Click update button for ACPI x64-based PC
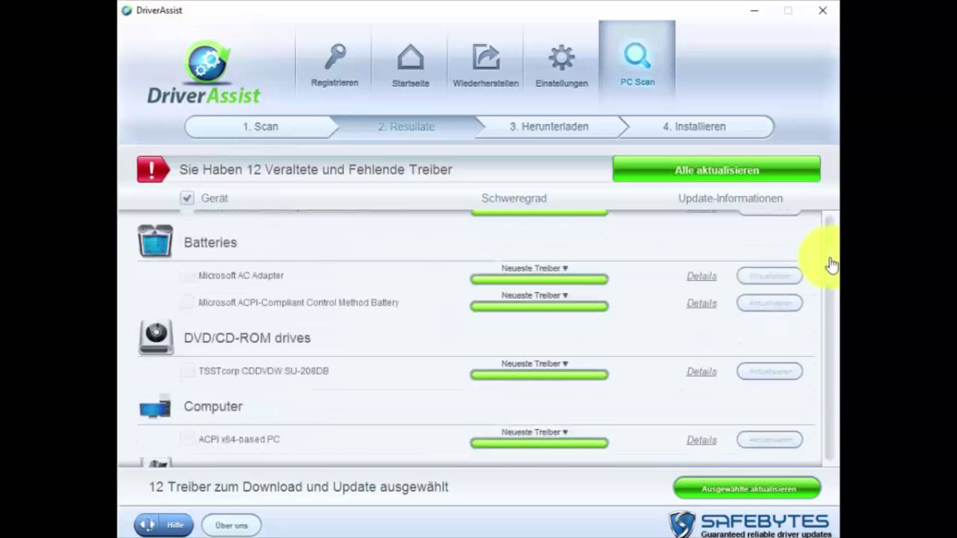957x538 pixels. pyautogui.click(x=769, y=439)
